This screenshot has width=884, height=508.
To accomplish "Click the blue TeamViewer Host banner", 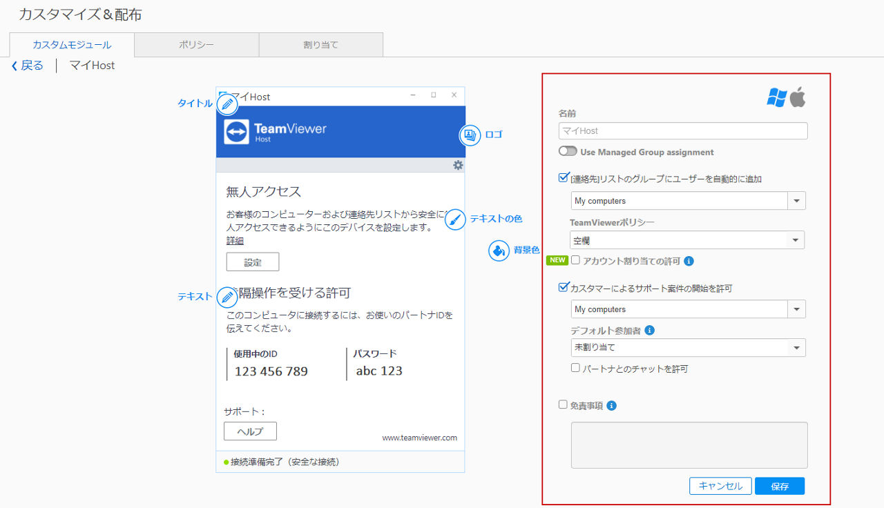I will [340, 132].
